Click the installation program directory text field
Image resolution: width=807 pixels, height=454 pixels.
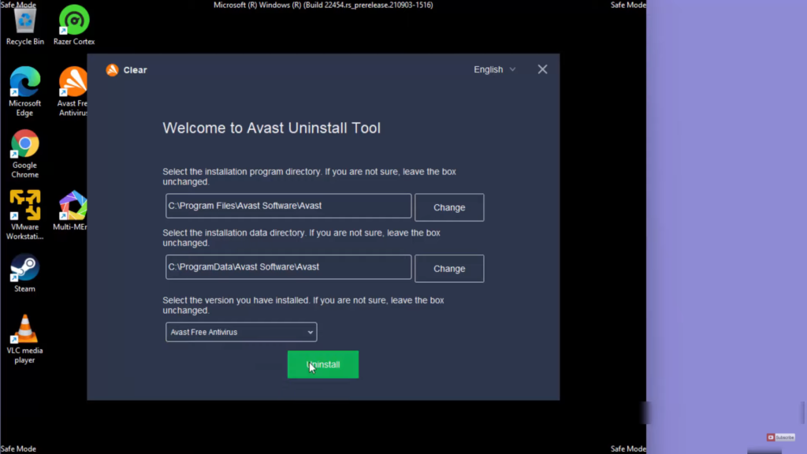coord(288,206)
